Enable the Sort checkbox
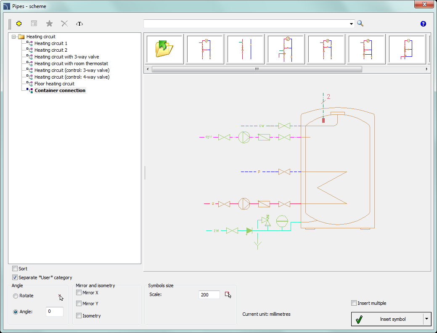Viewport: 437px width, 333px height. 15,269
